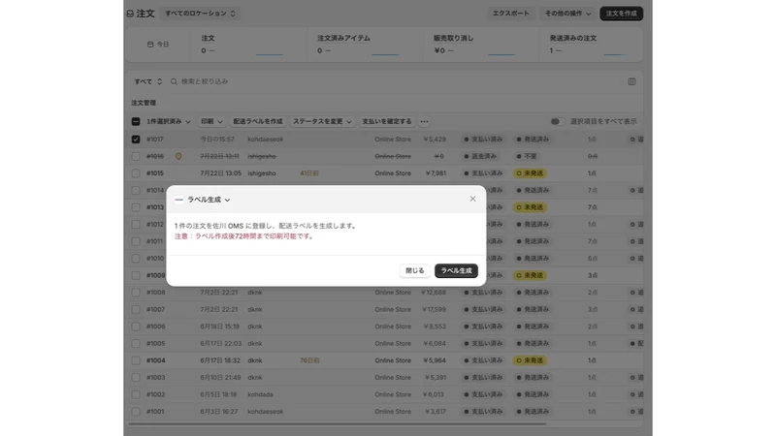Open the すべて view selector

pyautogui.click(x=147, y=81)
